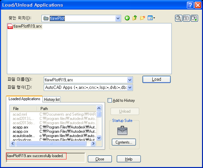Image resolution: width=203 pixels, height=168 pixels.
Task: Open the Favorites folder icon
Action: 186,18
